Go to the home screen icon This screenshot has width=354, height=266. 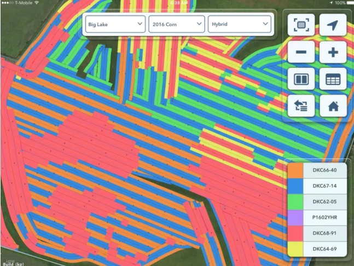(x=333, y=106)
